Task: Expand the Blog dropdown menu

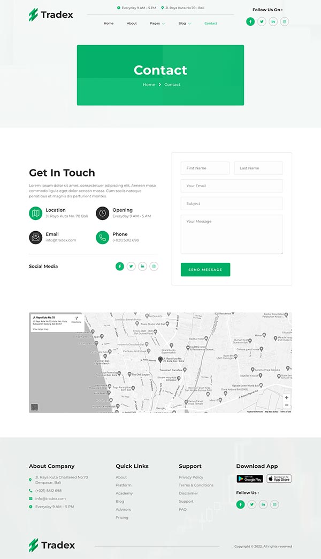Action: tap(185, 24)
